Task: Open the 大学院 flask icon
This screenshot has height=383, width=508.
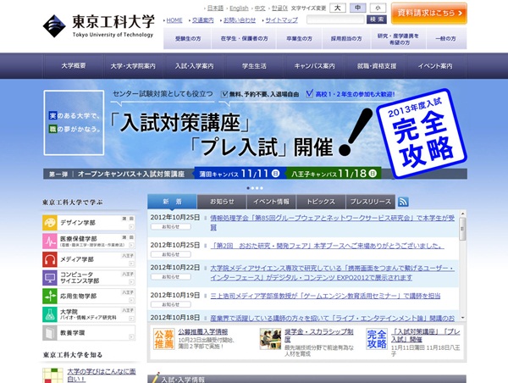Action: (50, 314)
